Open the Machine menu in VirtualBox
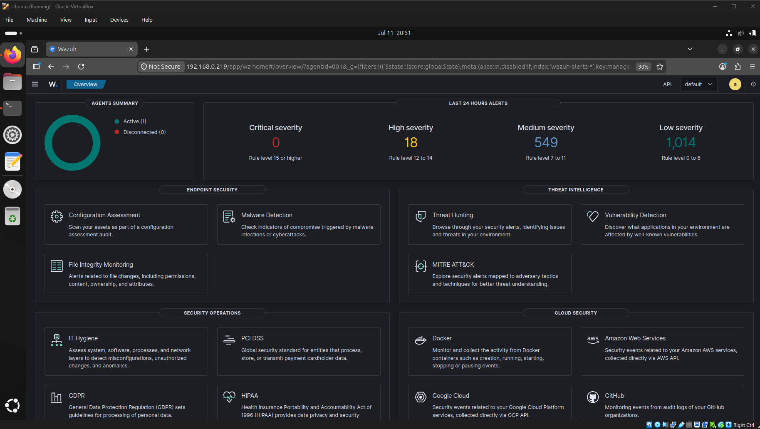The image size is (760, 429). point(37,20)
